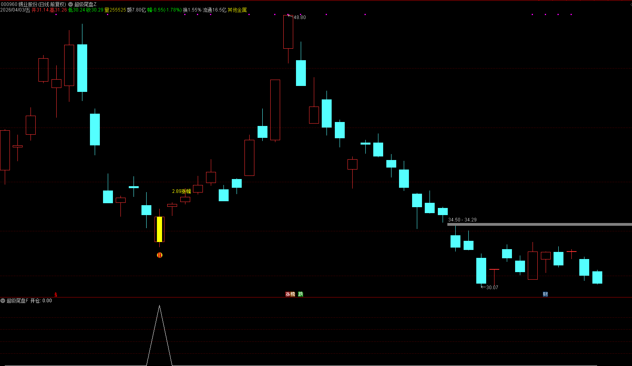Image resolution: width=632 pixels, height=366 pixels.
Task: Click the 低30.24 low price value
Action: [76, 10]
